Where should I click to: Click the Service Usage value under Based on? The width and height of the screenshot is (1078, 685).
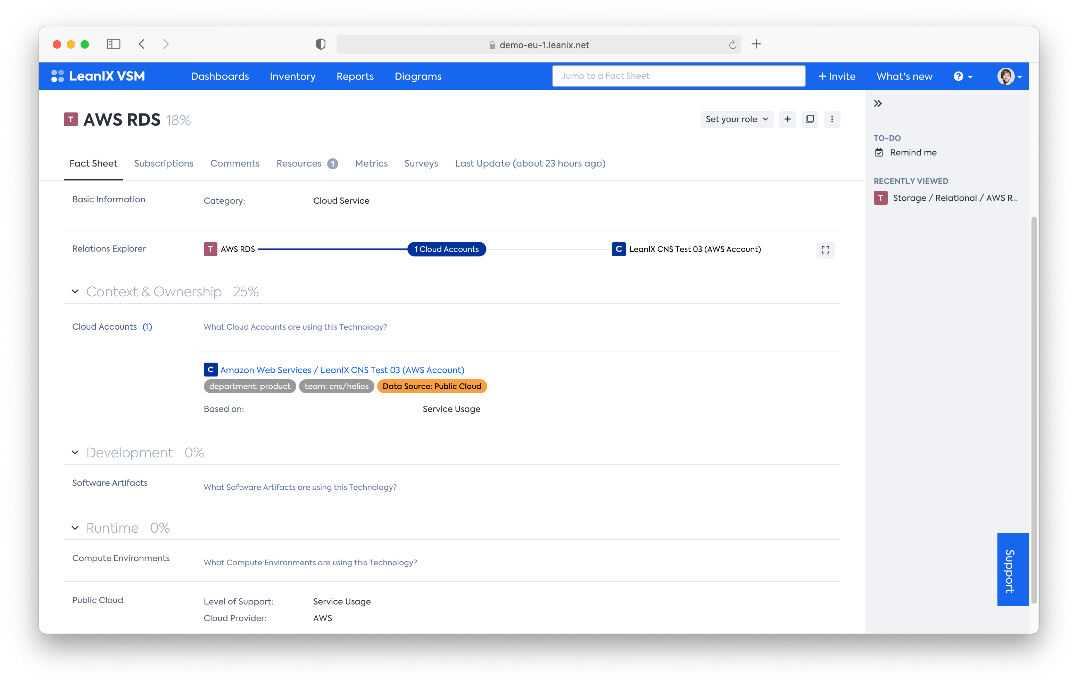[451, 409]
